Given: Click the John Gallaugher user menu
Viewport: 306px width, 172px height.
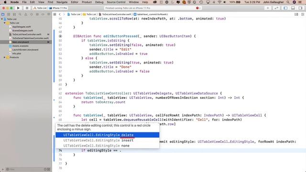Looking at the screenshot, I should 273,2.
